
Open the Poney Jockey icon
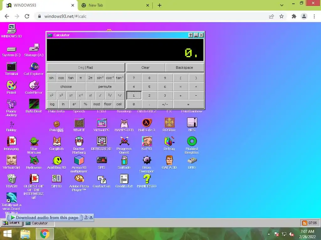point(12,108)
